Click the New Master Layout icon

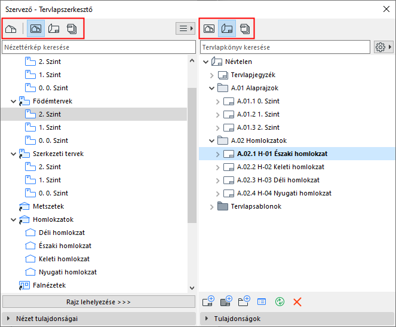tap(226, 301)
